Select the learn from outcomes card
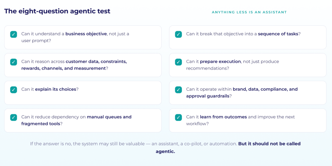The image size is (332, 166). [248, 120]
